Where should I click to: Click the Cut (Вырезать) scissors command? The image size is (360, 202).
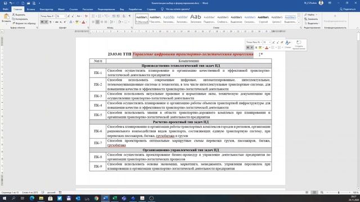click(19, 15)
